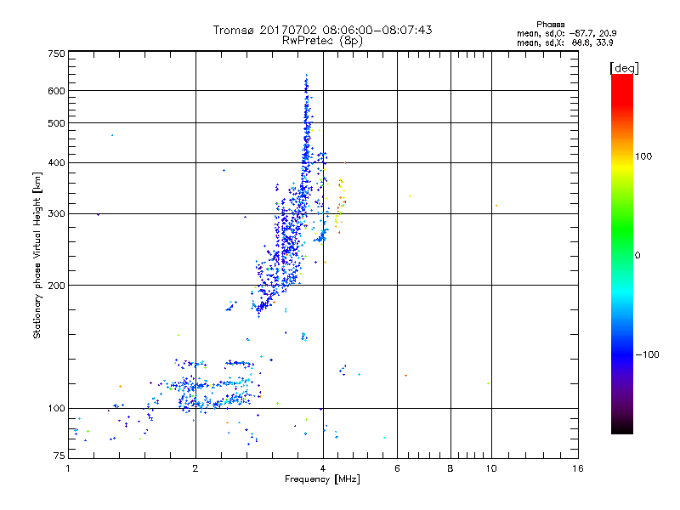Click the x-axis label 'Frequency [MHz]'

tap(322, 479)
